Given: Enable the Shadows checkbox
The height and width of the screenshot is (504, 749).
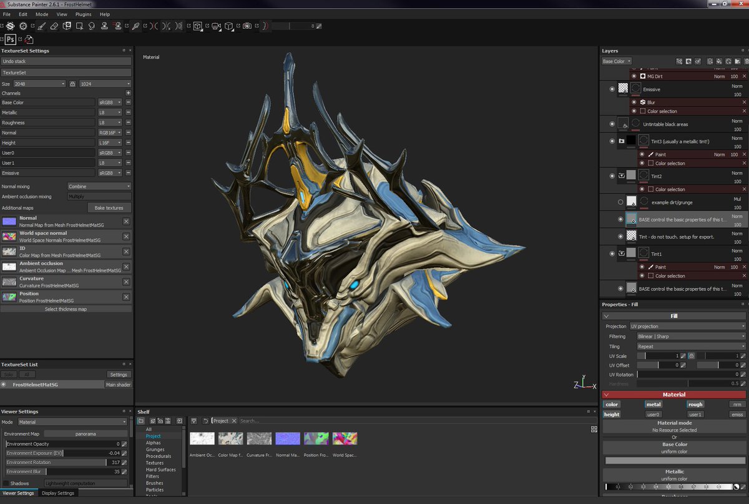Looking at the screenshot, I should click(x=6, y=483).
